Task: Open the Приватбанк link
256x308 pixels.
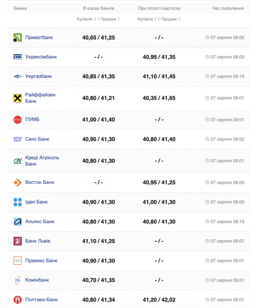Action: tap(39, 37)
